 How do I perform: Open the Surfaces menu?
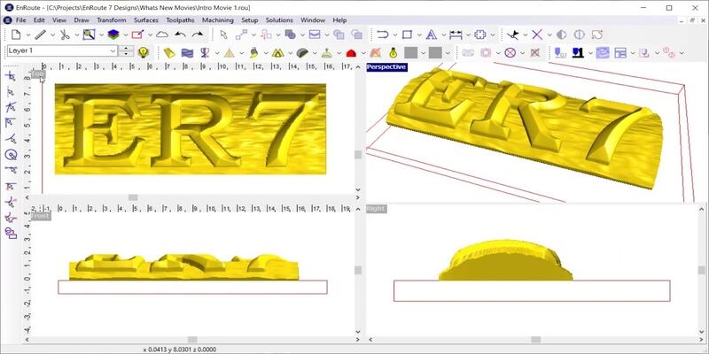click(146, 19)
